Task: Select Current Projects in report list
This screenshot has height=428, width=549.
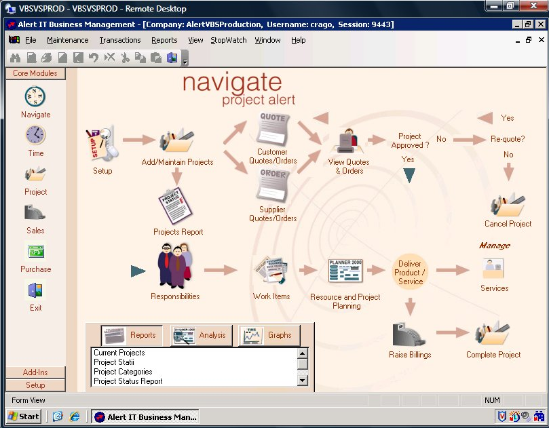Action: click(119, 353)
